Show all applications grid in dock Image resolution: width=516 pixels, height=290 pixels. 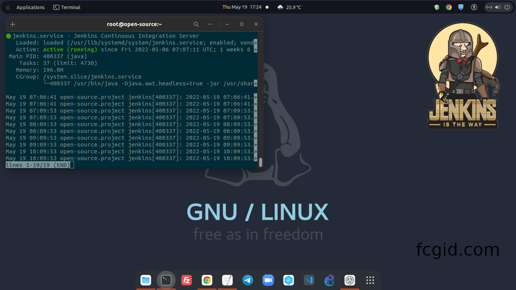[370, 280]
